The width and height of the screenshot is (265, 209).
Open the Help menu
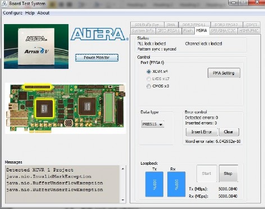coord(30,13)
